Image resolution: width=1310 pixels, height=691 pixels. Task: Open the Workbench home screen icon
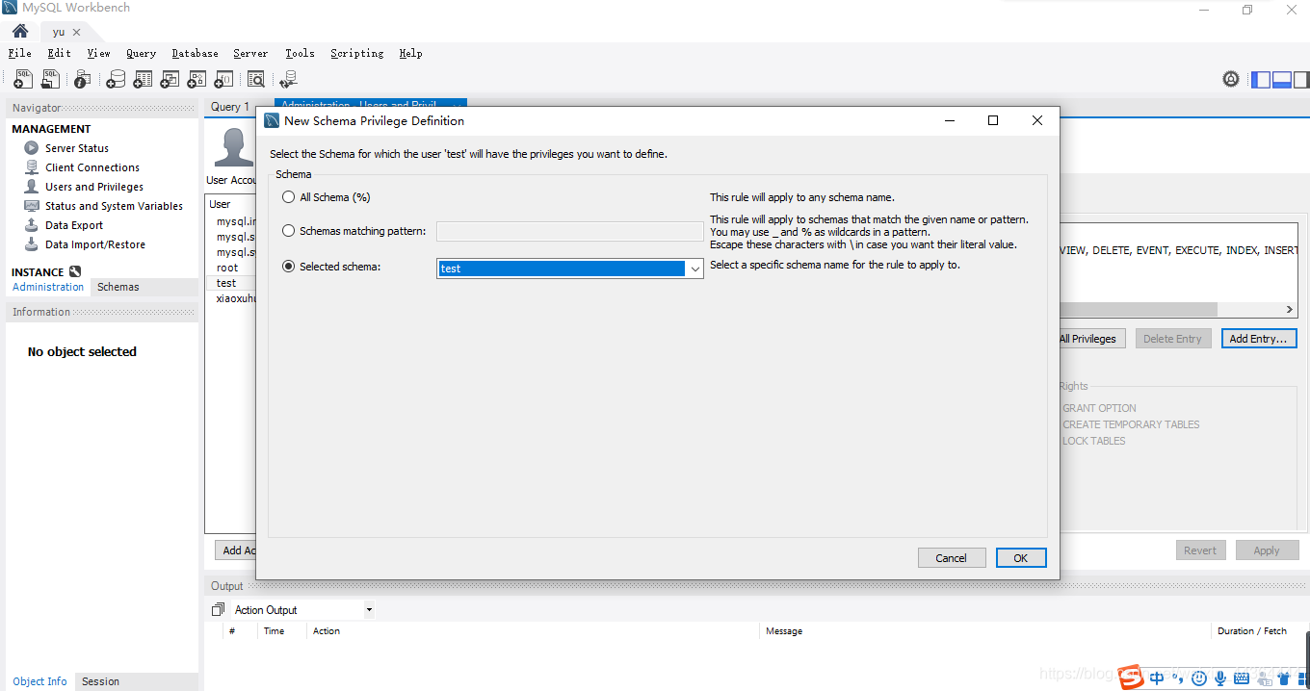20,31
